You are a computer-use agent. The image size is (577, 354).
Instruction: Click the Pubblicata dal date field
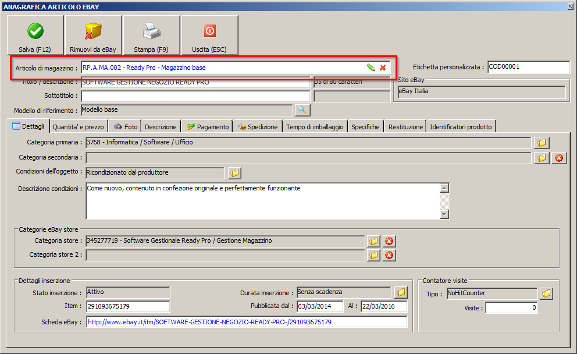[320, 306]
